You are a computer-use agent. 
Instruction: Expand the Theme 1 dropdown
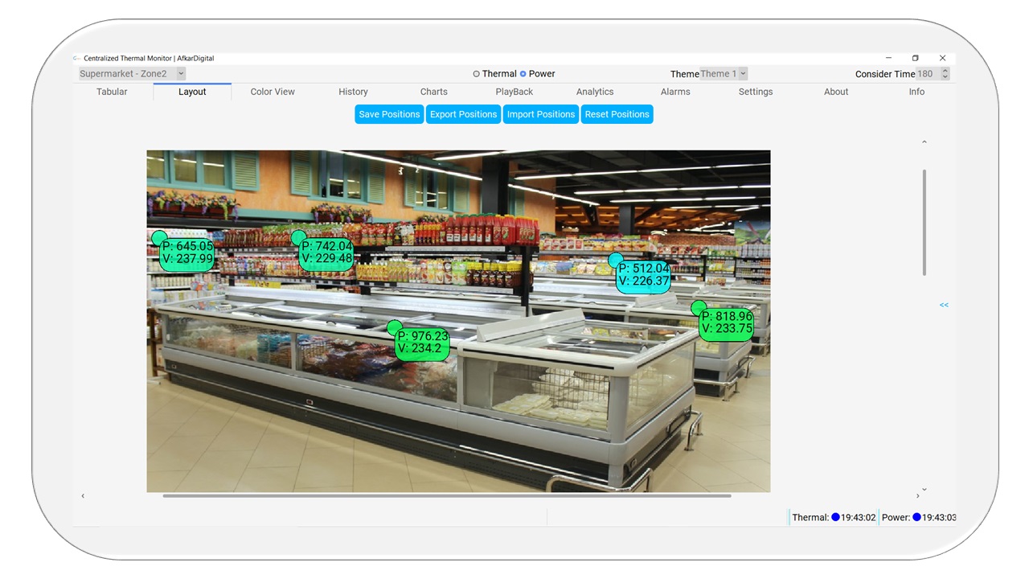point(724,74)
